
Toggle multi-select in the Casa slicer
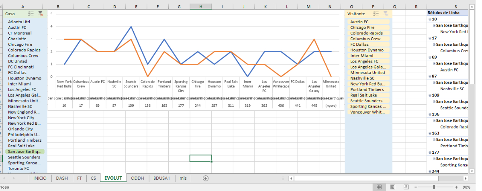click(x=31, y=14)
